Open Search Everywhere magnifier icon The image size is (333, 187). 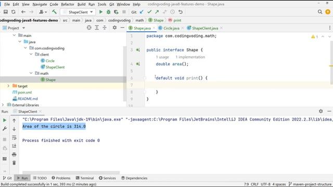(x=320, y=12)
